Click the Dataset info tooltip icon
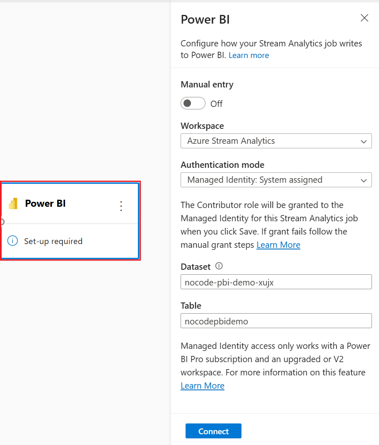 219,266
